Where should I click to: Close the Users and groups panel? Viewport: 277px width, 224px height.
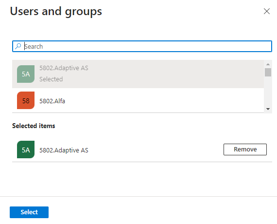[x=267, y=11]
